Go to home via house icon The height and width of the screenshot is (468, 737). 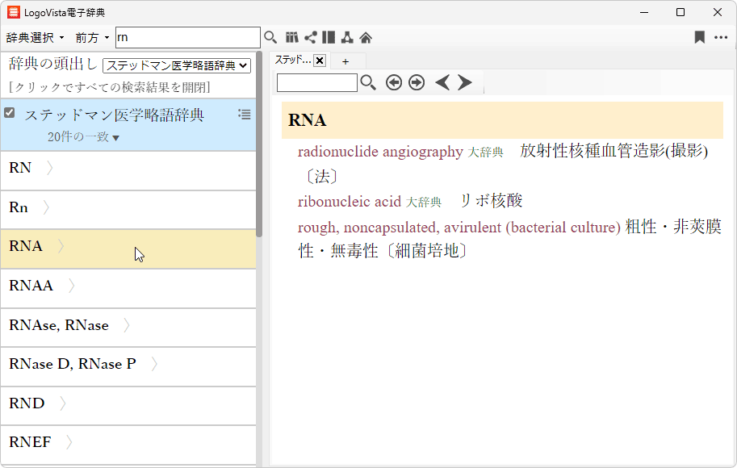pos(366,37)
